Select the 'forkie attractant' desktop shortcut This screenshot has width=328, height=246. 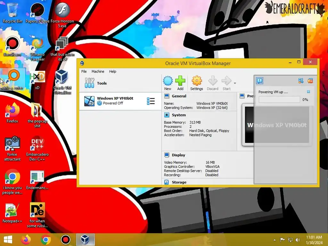tap(12, 149)
